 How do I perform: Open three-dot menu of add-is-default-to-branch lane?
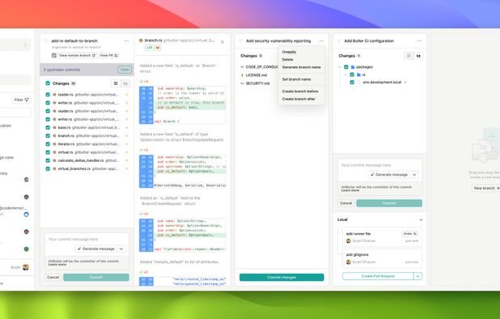point(126,40)
